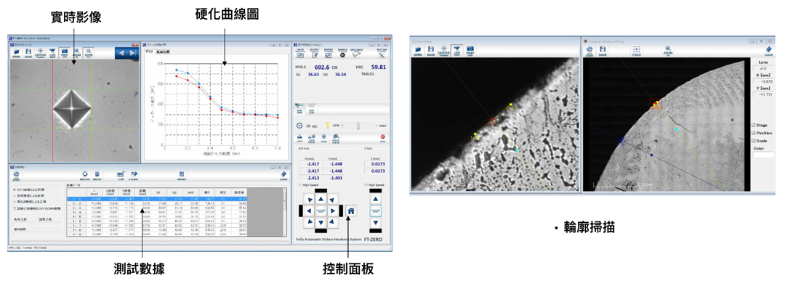Click CENTER Position in FT-ZERO live image toolbar

40,53
